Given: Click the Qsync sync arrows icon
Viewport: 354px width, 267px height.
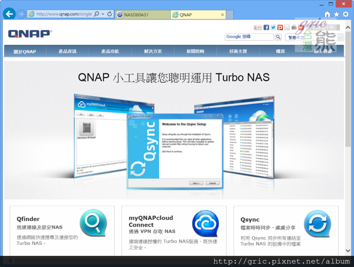Looking at the screenshot, I should tap(317, 224).
